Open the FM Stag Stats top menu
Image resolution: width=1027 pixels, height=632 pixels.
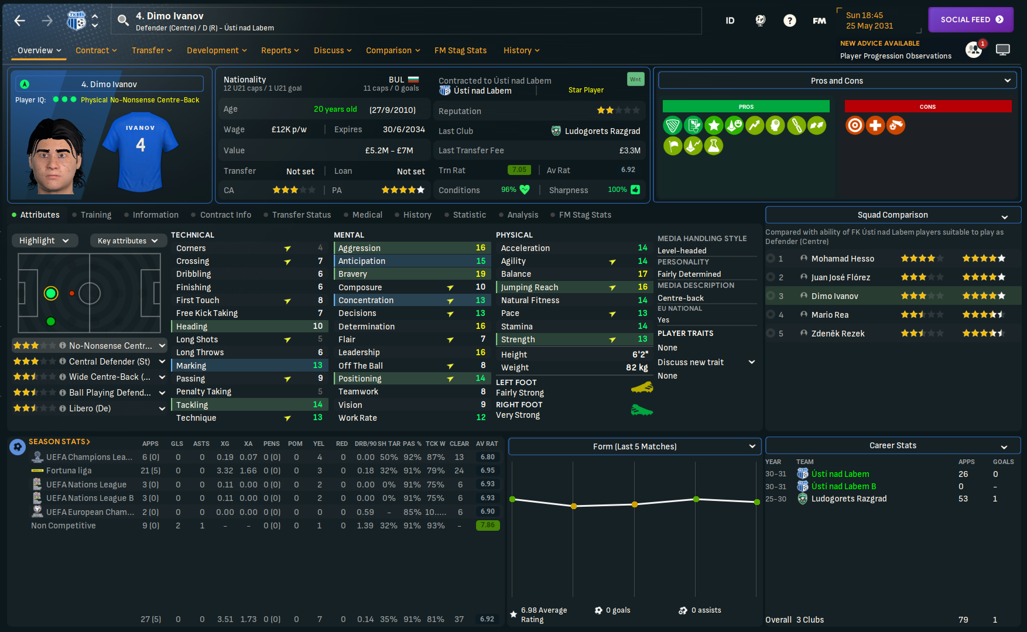coord(461,50)
